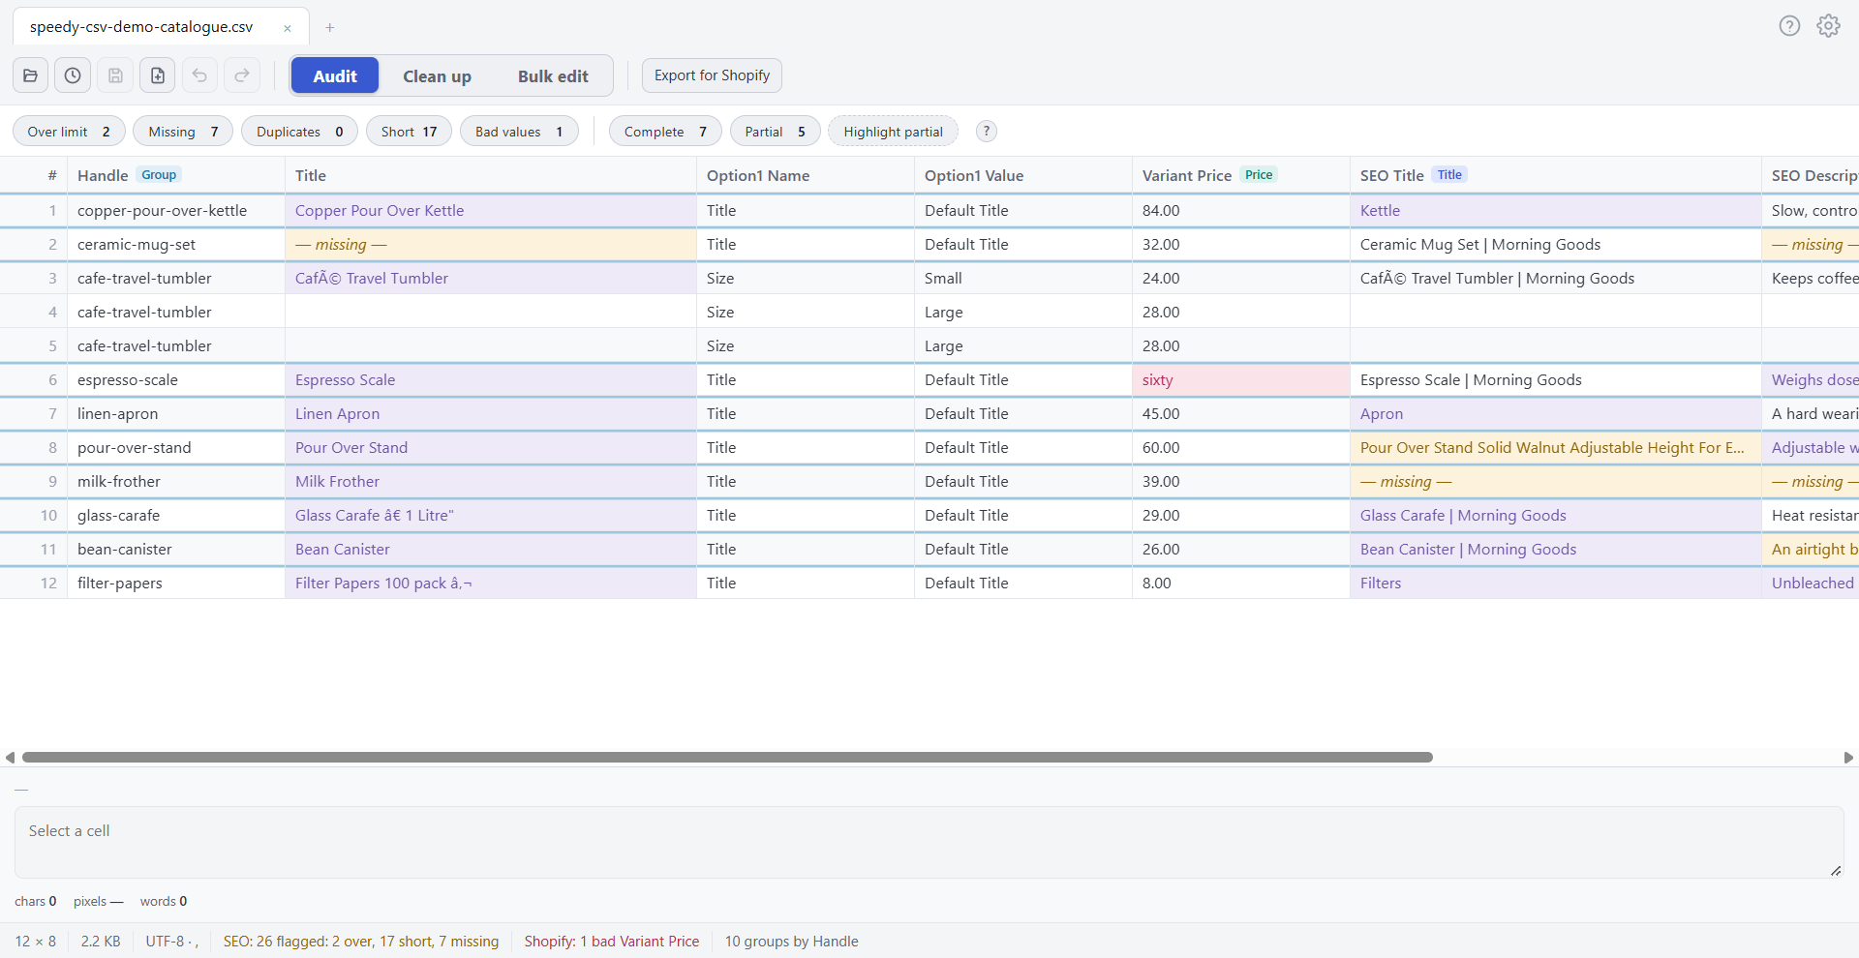
Task: Toggle the Partial filter chip
Action: (x=775, y=132)
